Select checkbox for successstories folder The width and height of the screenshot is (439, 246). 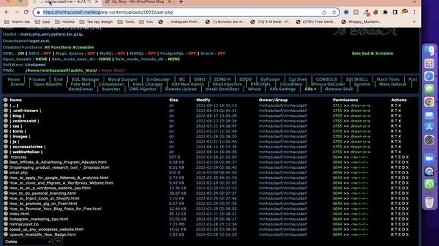(5, 147)
